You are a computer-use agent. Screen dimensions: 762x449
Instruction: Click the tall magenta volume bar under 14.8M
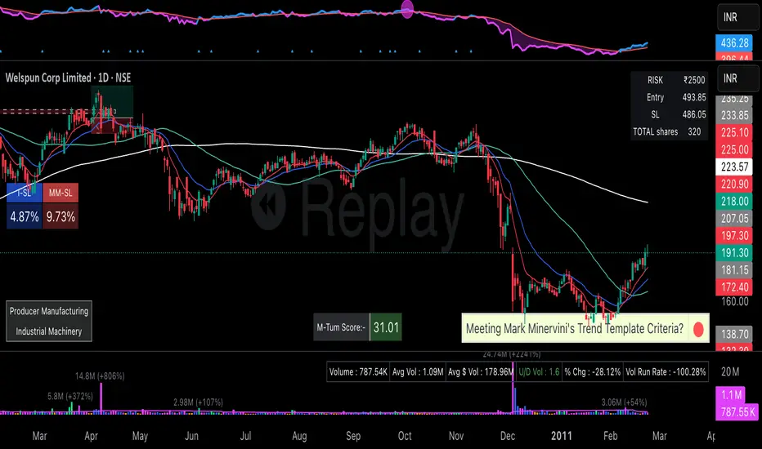point(101,398)
